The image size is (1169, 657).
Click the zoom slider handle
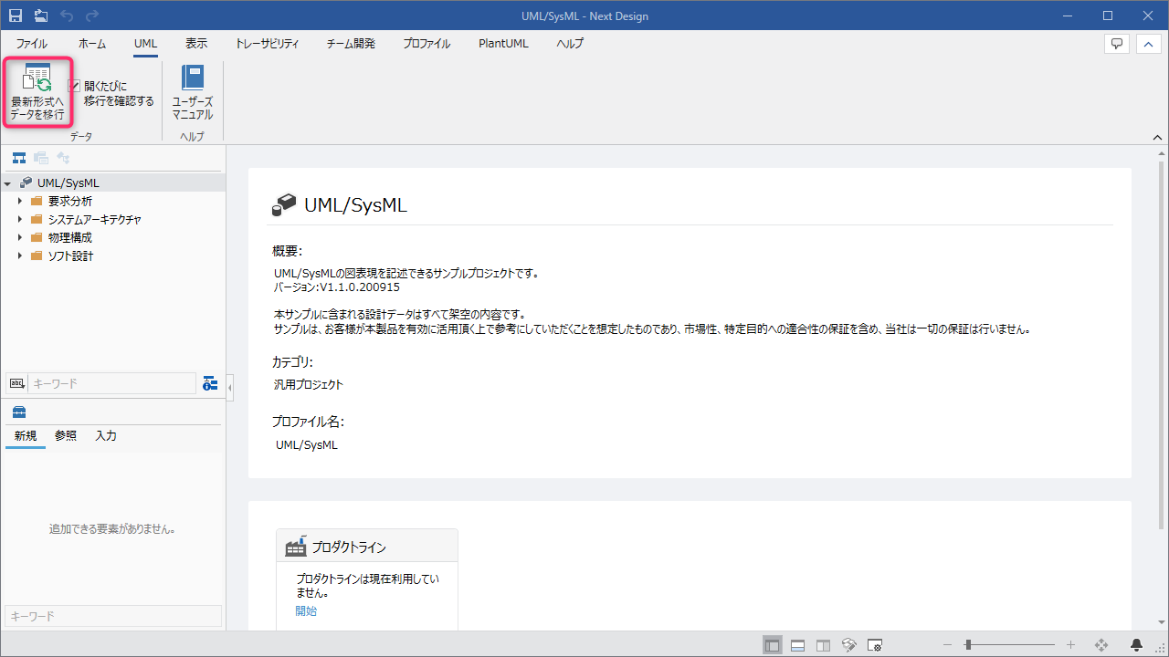967,645
